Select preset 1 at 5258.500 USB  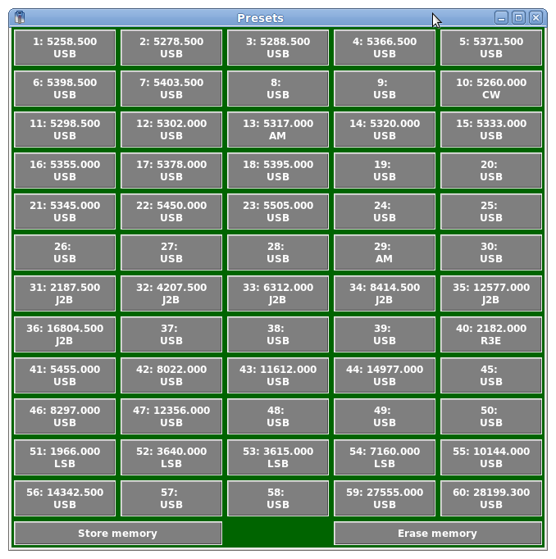[x=65, y=48]
